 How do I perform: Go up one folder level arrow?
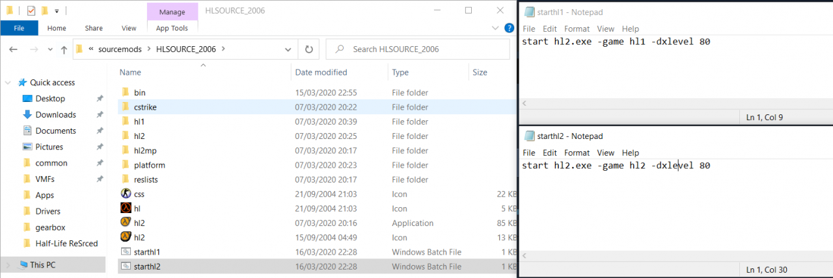coord(64,49)
